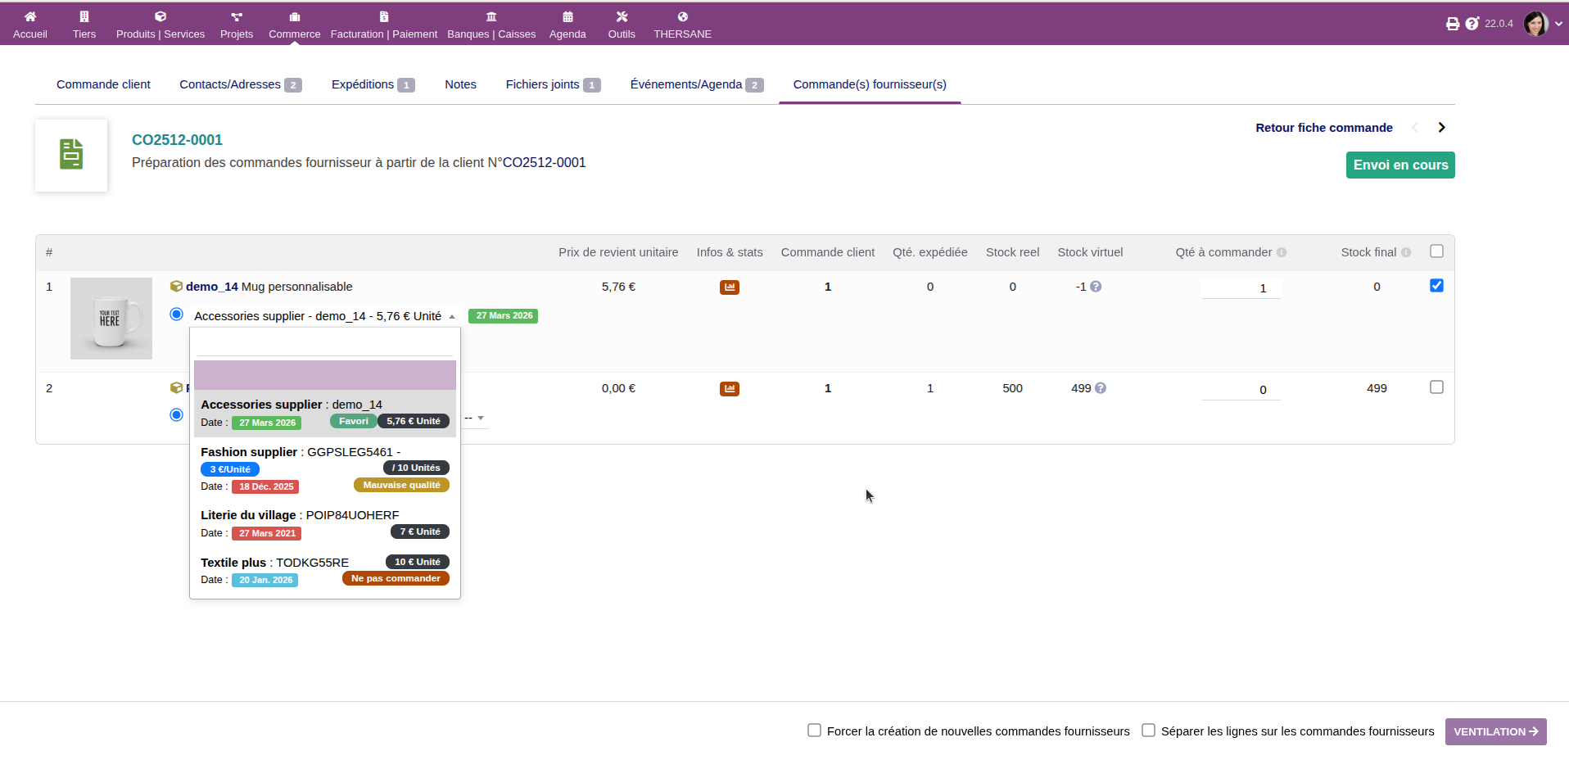Click the help icon beside Stock virtuel 499
1569x760 pixels.
click(1101, 388)
